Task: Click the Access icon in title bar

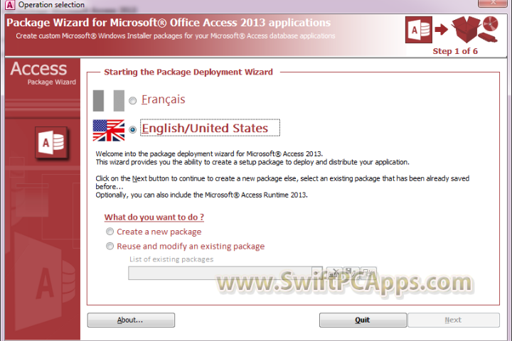Action: point(10,5)
